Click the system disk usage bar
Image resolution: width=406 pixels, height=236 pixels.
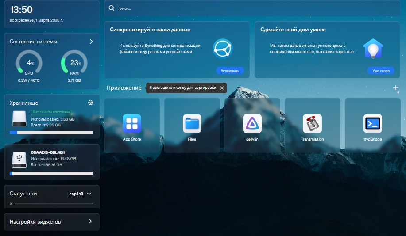tap(51, 132)
